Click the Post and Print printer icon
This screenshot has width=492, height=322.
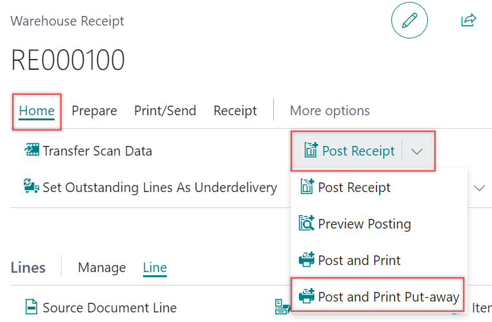(307, 261)
